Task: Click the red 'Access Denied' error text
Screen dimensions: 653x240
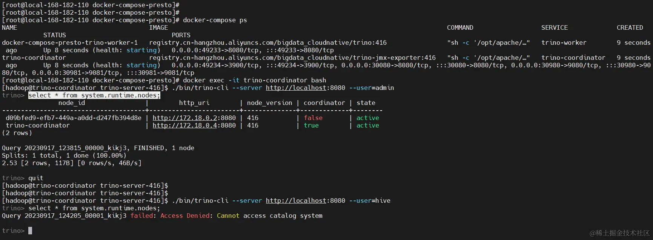Action: [x=185, y=216]
